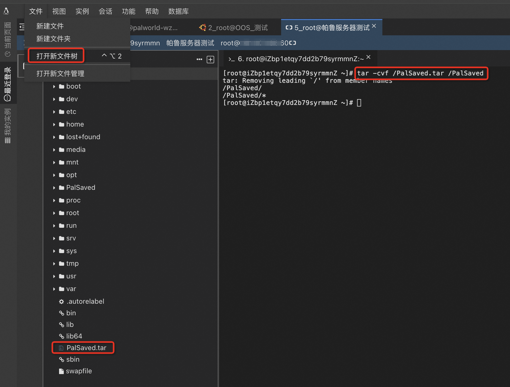The width and height of the screenshot is (510, 387).
Task: Open the 最近登录 sidebar panel
Action: pyautogui.click(x=8, y=84)
